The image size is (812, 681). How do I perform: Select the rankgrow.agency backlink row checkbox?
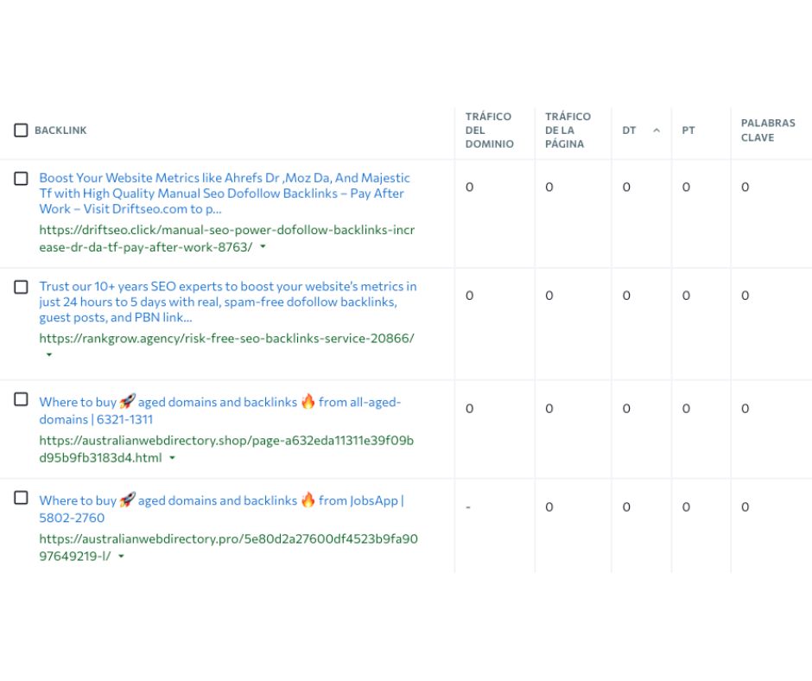click(21, 287)
